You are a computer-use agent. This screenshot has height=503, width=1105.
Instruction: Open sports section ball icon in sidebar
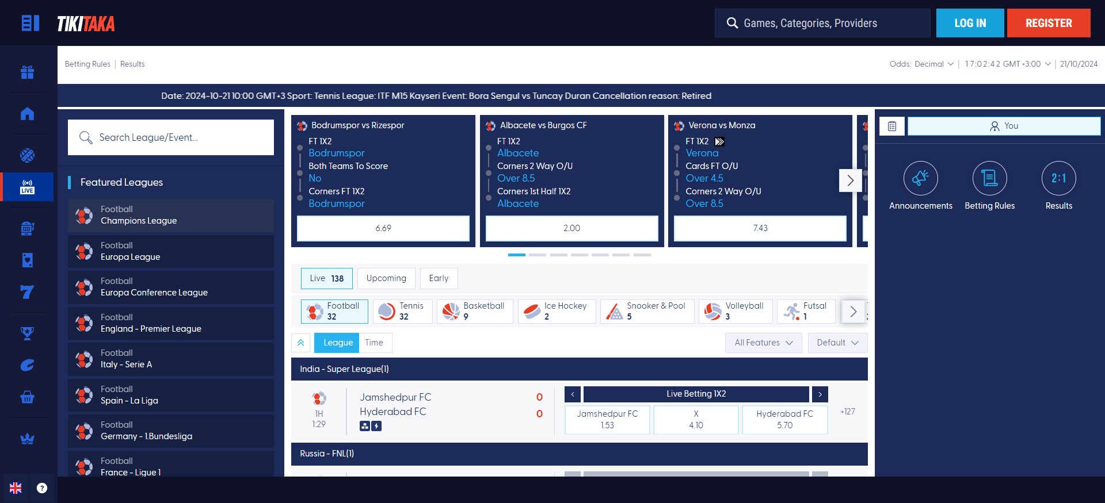(x=27, y=155)
